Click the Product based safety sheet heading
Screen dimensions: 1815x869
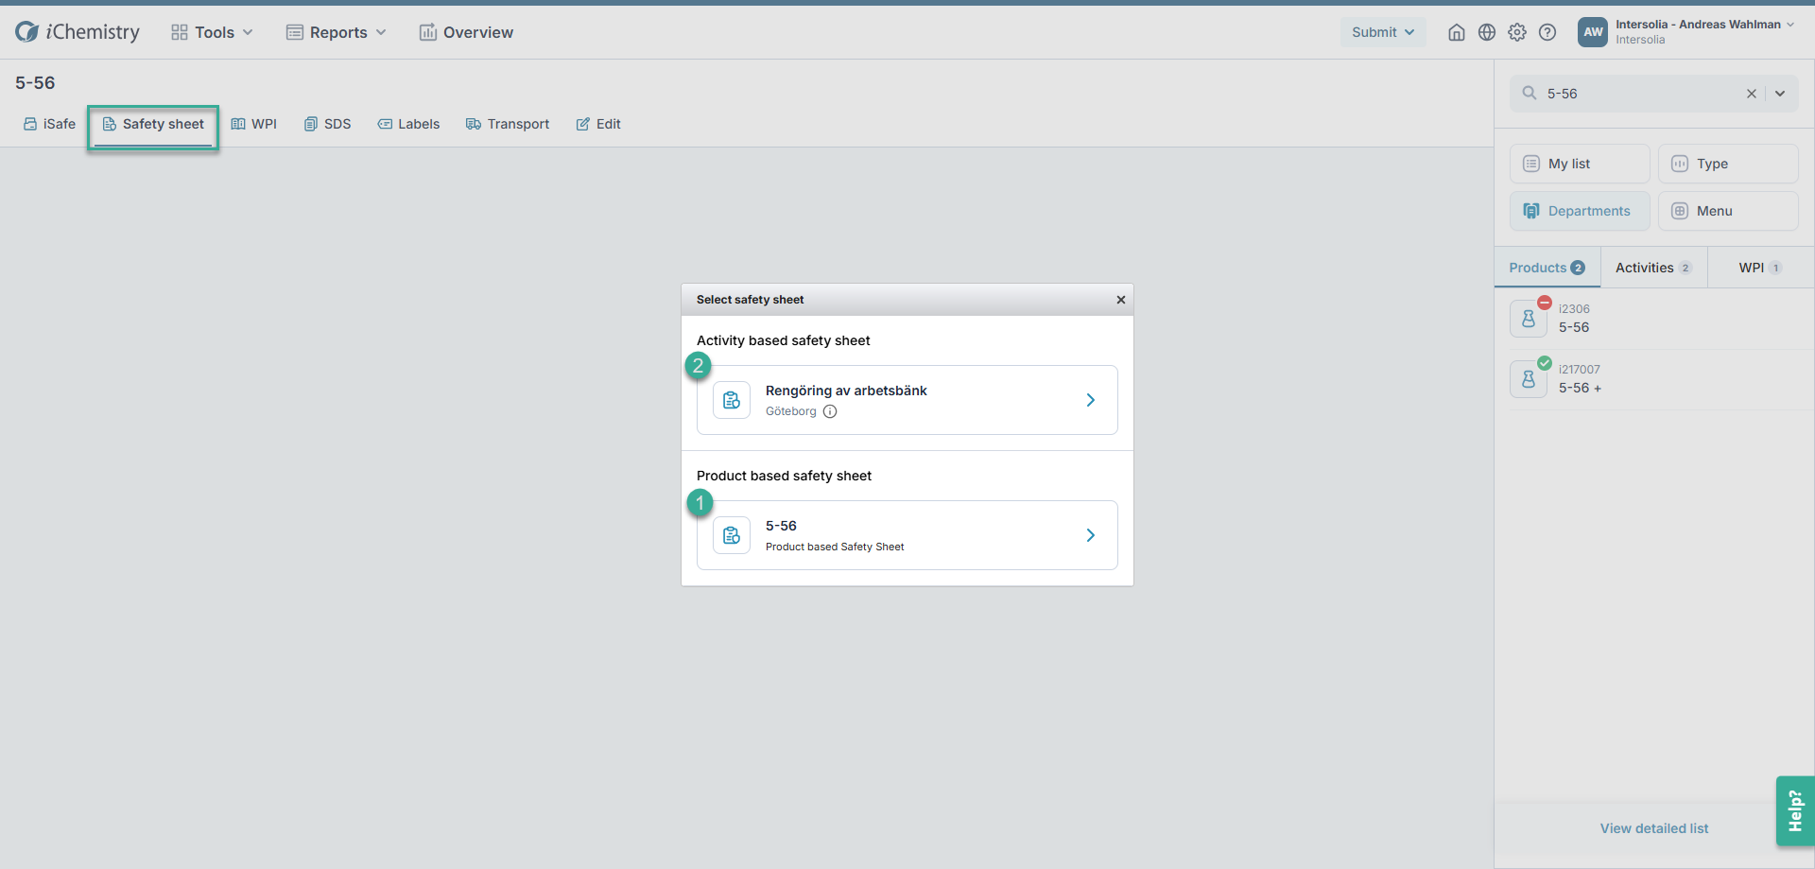pyautogui.click(x=785, y=476)
